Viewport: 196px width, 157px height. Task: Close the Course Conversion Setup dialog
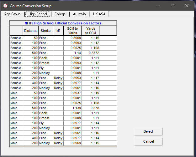(187, 6)
